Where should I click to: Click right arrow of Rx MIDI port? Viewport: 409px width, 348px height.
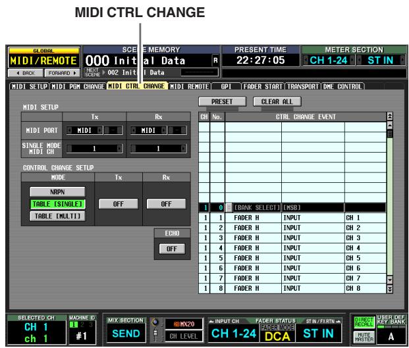coord(164,130)
